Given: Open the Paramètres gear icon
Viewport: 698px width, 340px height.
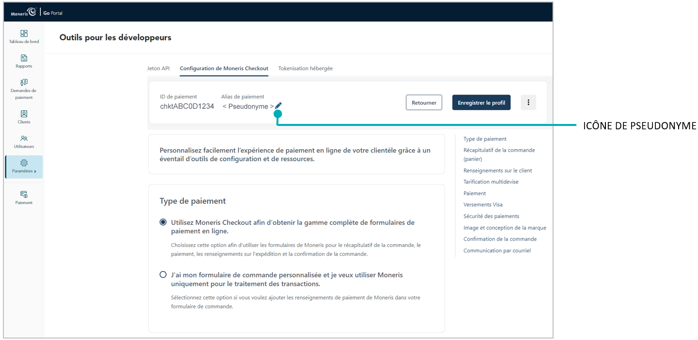Looking at the screenshot, I should coord(24,163).
